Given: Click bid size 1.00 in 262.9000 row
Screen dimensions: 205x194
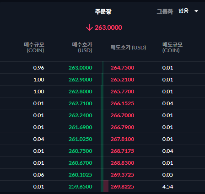Looking at the screenshot, I should pos(39,80).
